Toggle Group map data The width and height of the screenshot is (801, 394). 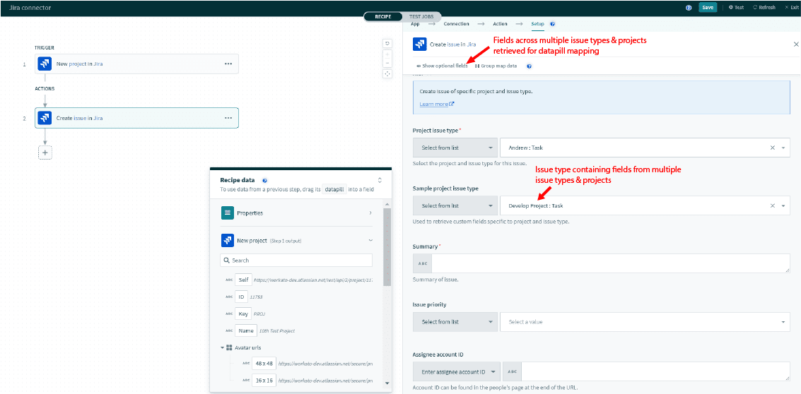pyautogui.click(x=496, y=66)
